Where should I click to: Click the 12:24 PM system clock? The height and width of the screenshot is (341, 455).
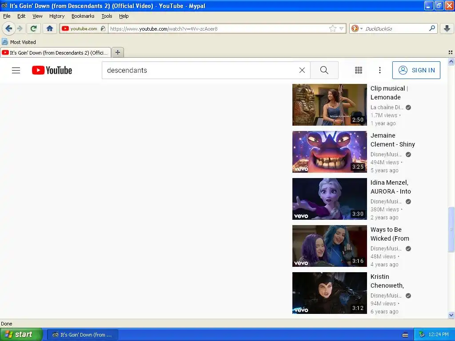pyautogui.click(x=439, y=335)
